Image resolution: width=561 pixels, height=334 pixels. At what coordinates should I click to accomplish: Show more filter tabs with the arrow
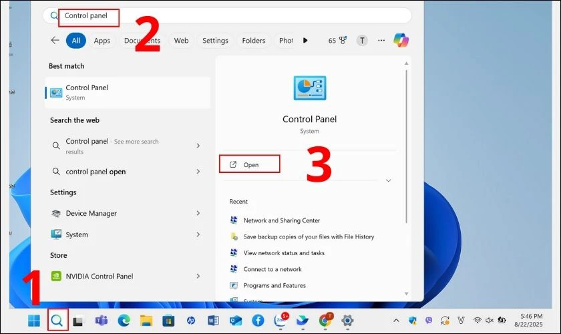(x=305, y=41)
